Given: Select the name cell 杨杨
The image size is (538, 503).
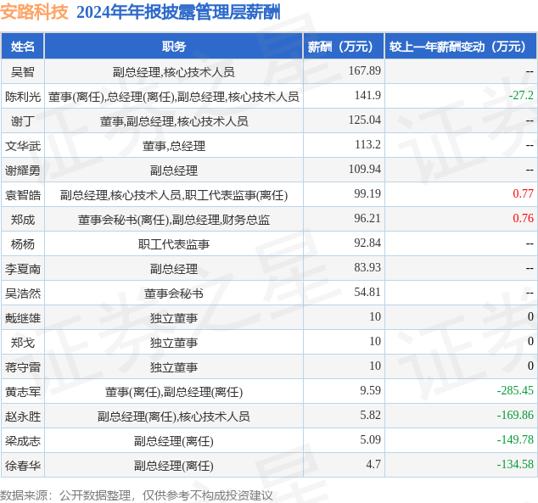Looking at the screenshot, I should [23, 244].
